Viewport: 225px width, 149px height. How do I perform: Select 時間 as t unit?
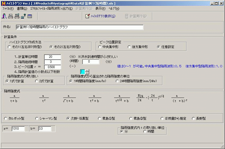(x=149, y=132)
